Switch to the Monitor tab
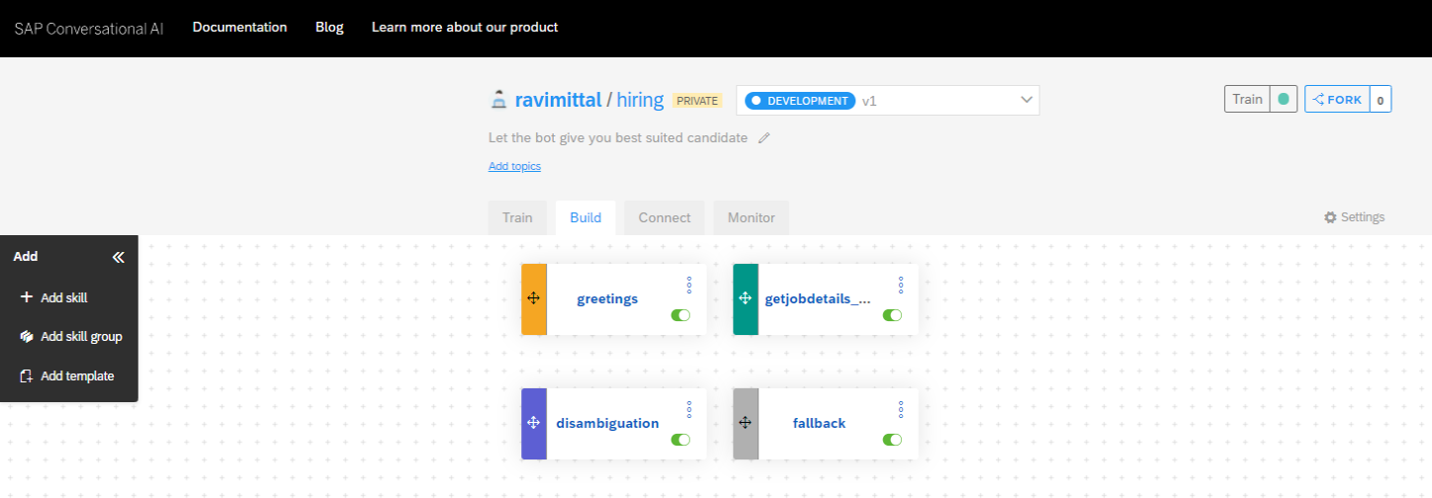The image size is (1432, 498). [751, 217]
